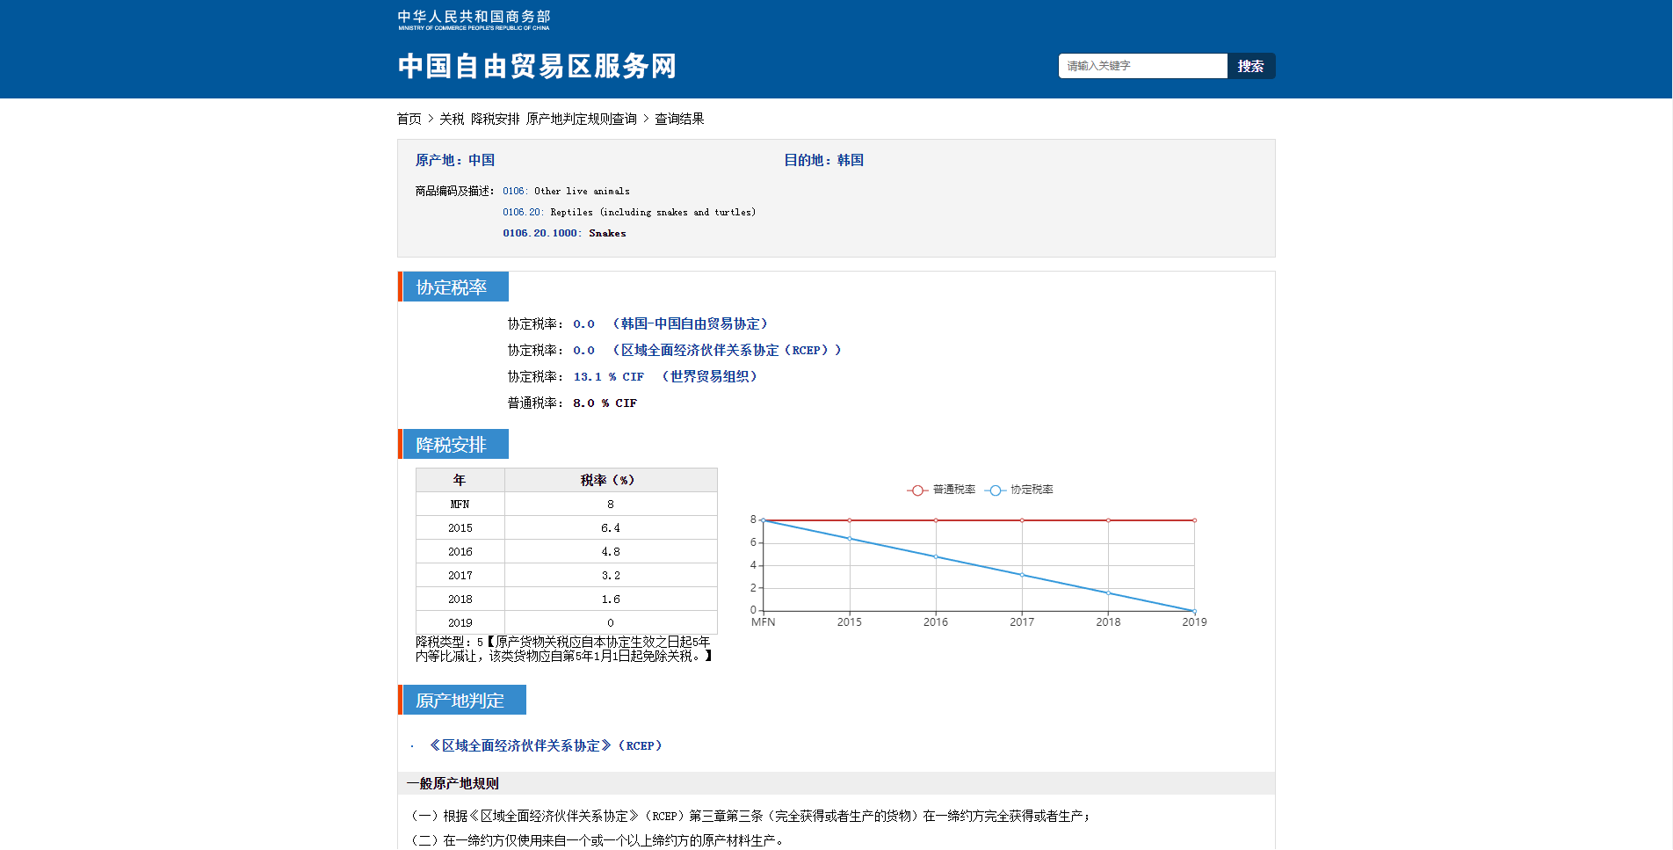The height and width of the screenshot is (850, 1673).
Task: Open the 韩国-中国自由贸易协定 link
Action: 690,324
